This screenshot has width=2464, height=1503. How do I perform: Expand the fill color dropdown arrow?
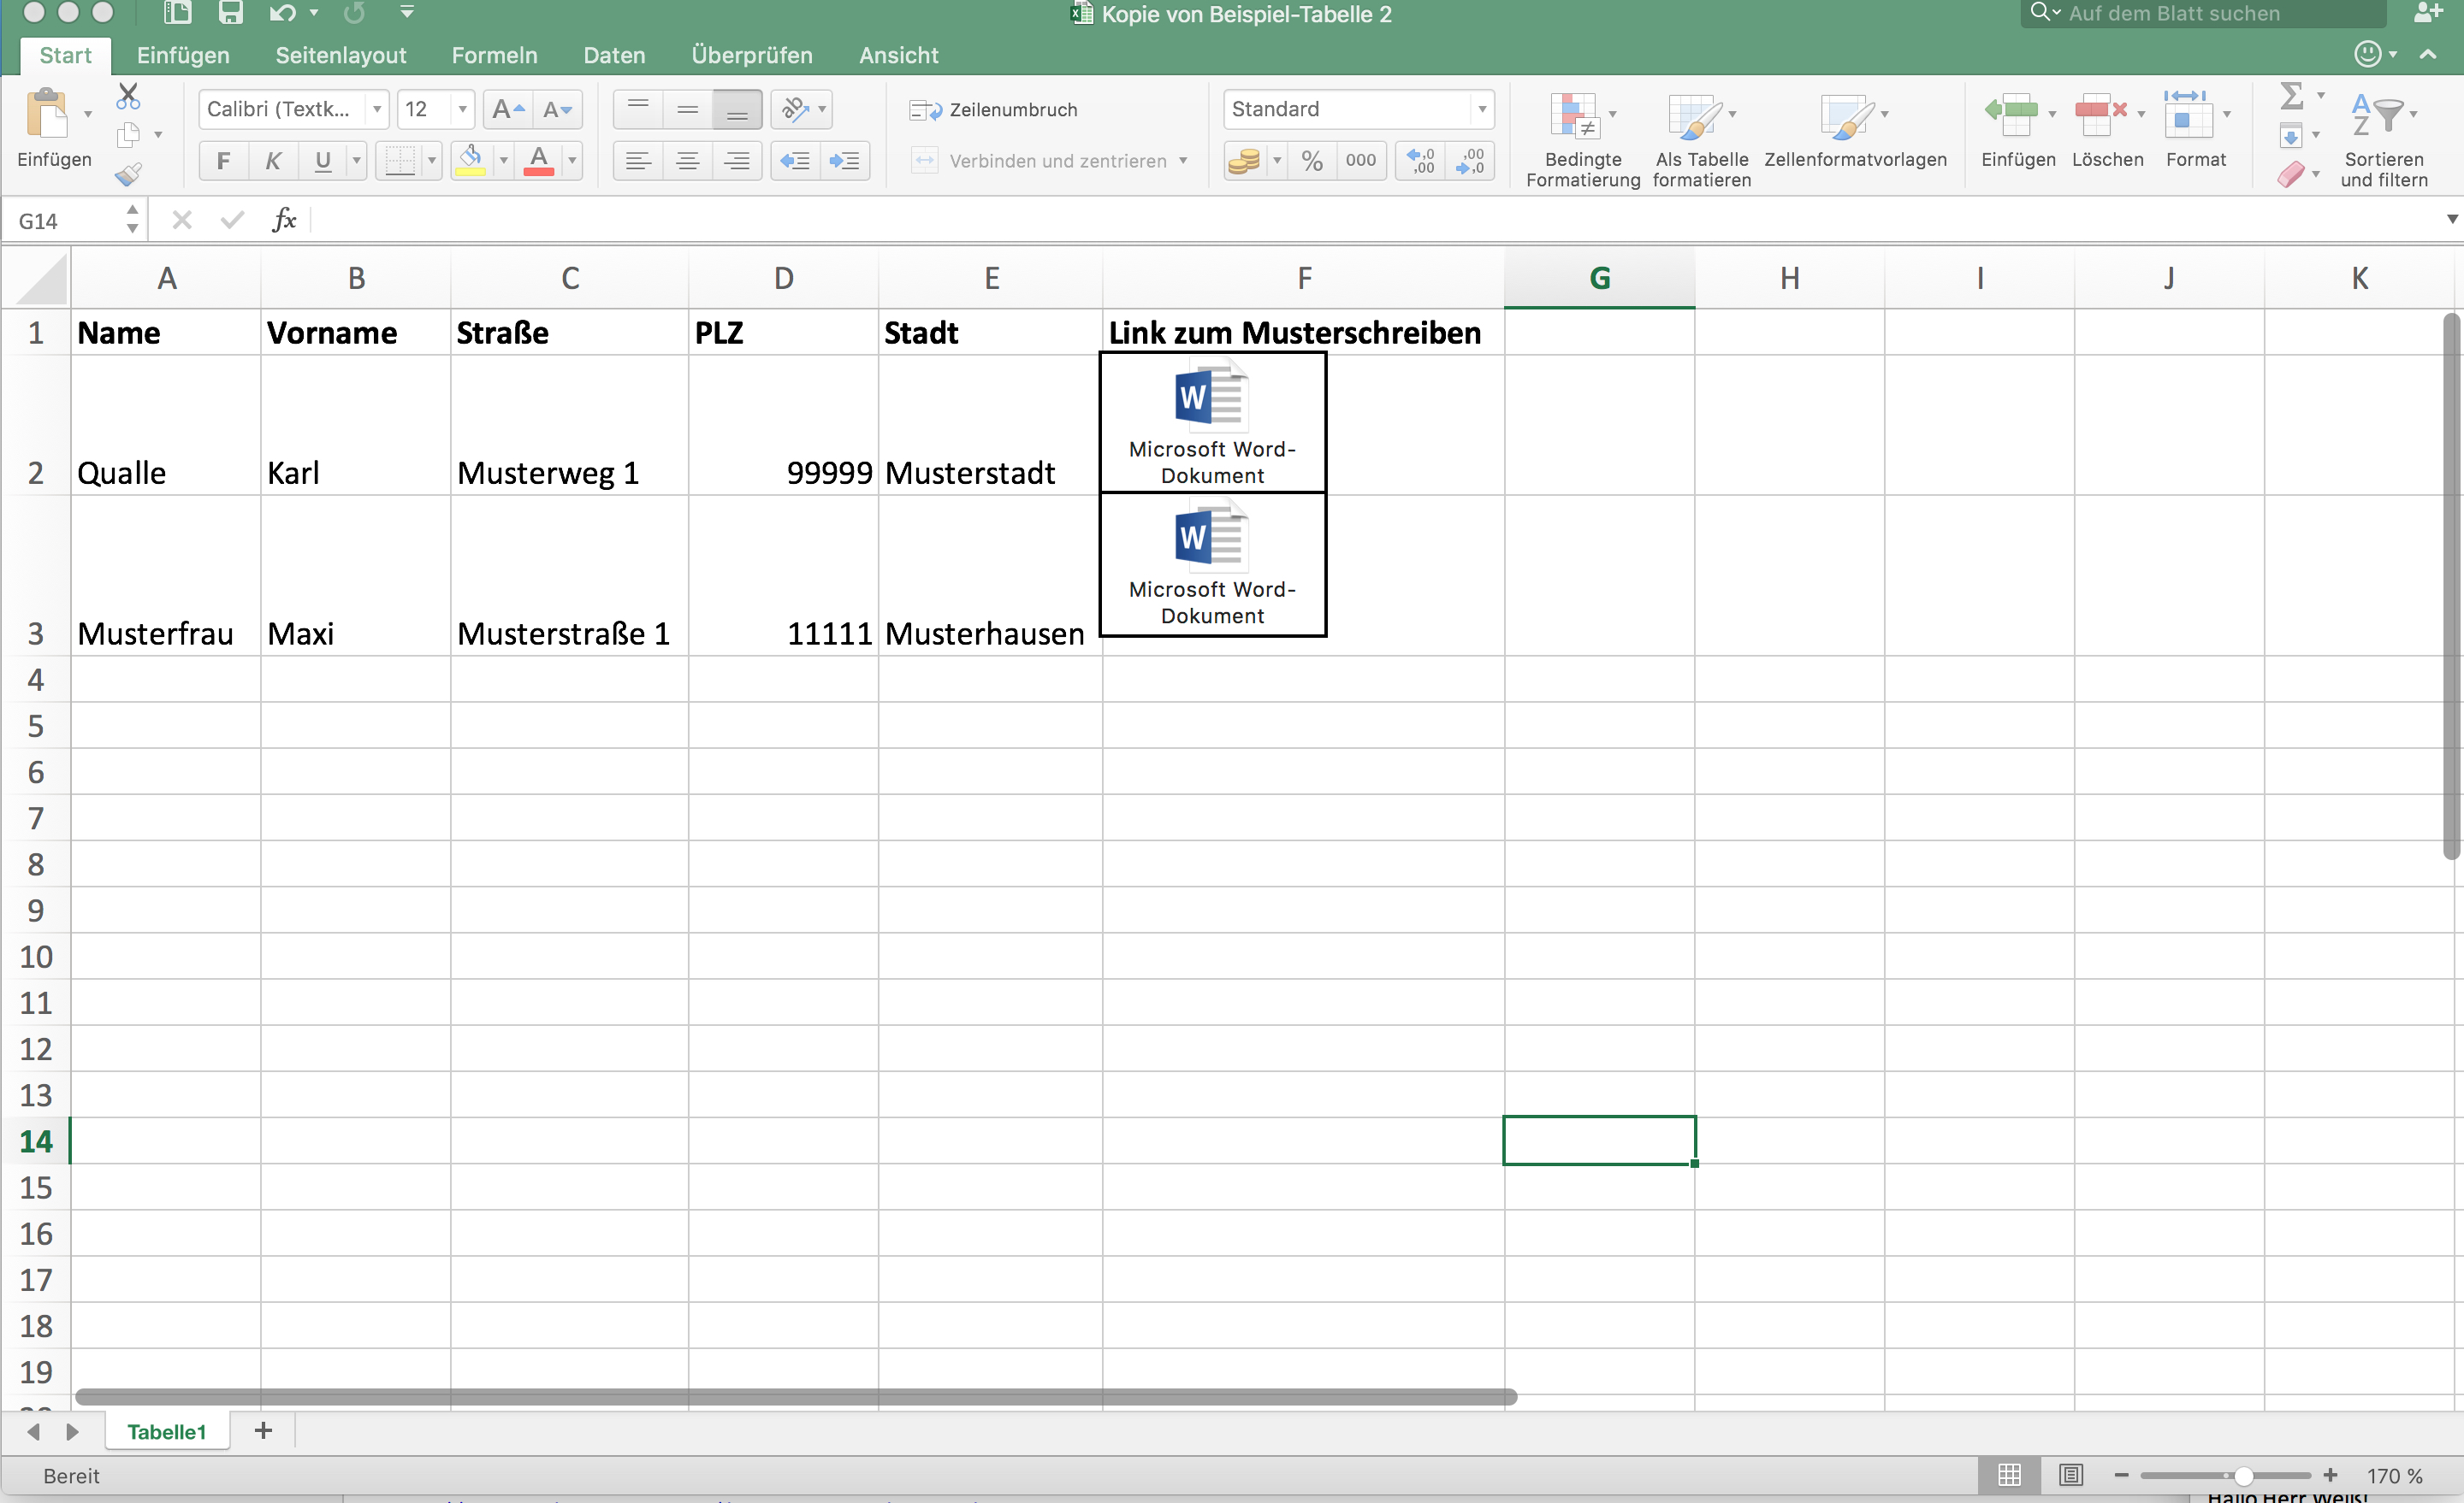pyautogui.click(x=503, y=161)
